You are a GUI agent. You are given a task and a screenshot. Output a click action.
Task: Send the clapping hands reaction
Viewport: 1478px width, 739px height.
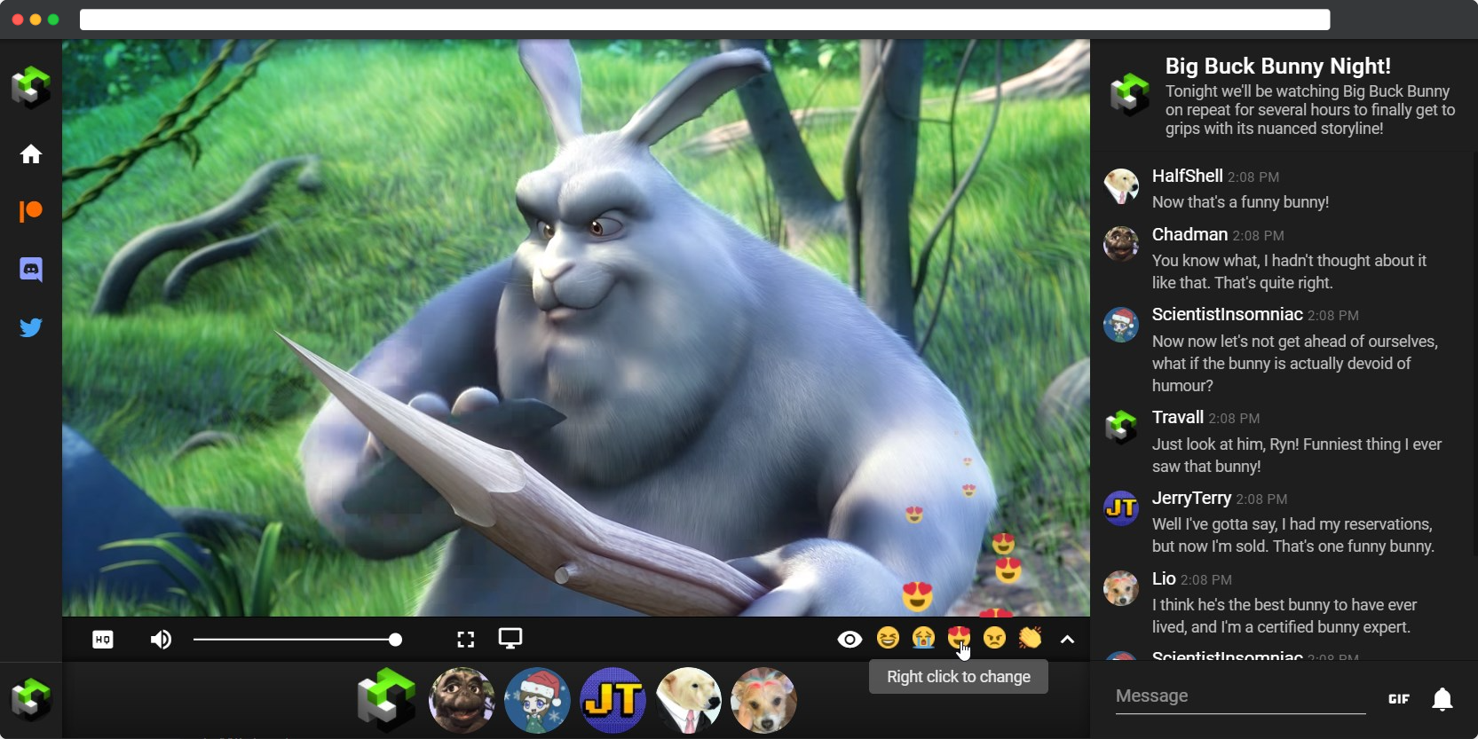click(1031, 638)
